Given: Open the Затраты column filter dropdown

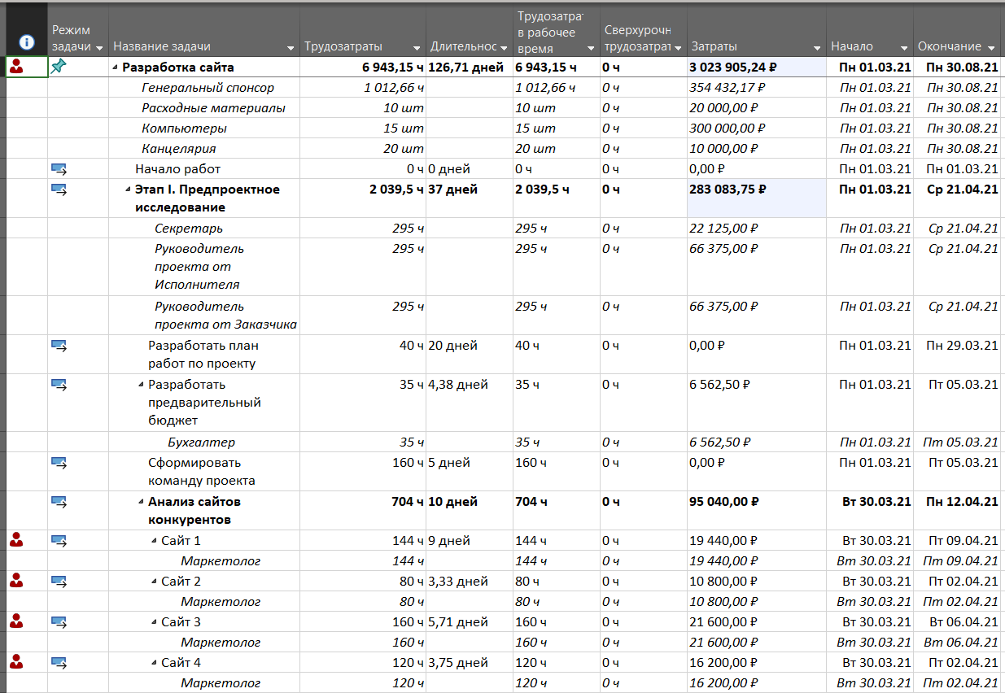Looking at the screenshot, I should click(816, 47).
